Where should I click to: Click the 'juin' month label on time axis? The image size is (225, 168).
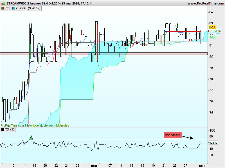[x=202, y=165]
